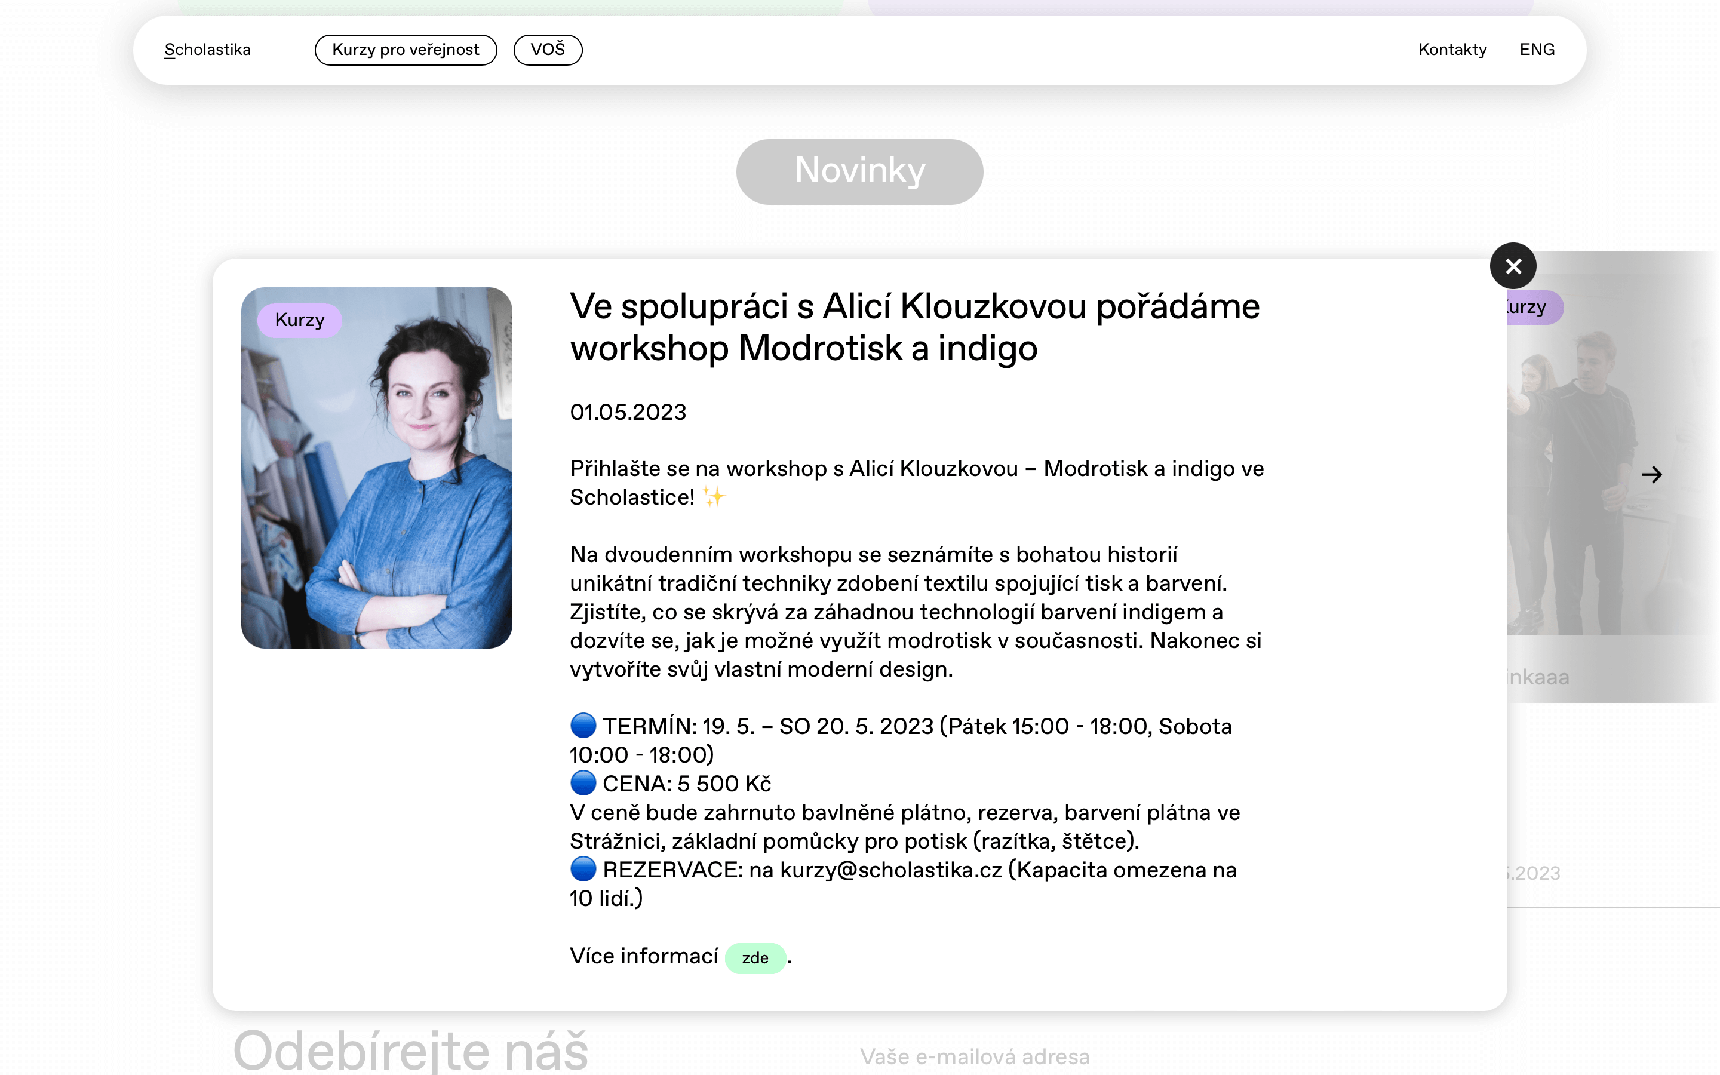Click the blue circle icon before CENA

(x=583, y=783)
